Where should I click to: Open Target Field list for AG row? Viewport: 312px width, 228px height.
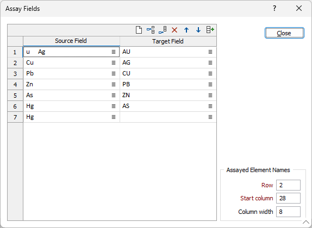click(210, 63)
